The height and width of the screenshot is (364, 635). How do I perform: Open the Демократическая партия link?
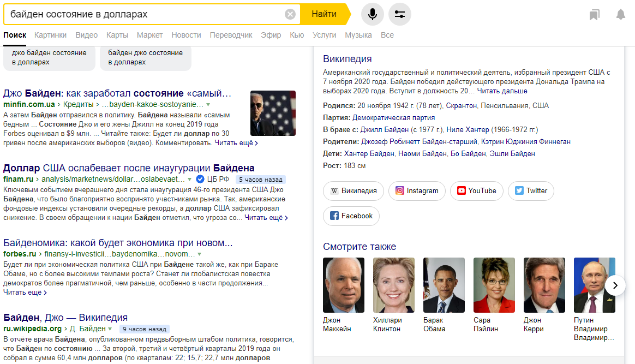[x=393, y=118]
